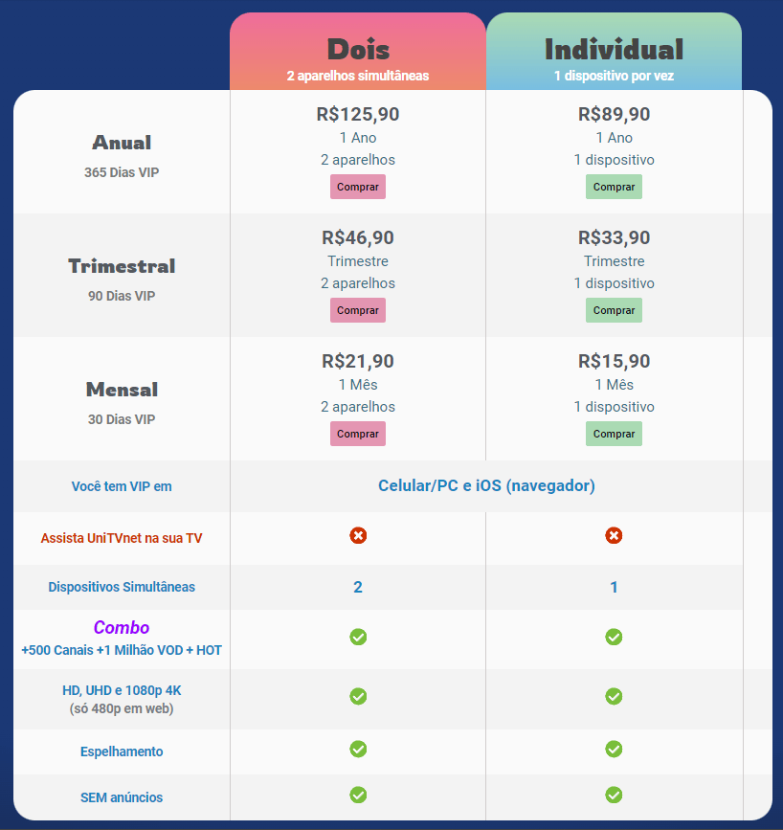This screenshot has height=830, width=783.
Task: Buy the Individual annual plan at R$89,90
Action: [614, 187]
